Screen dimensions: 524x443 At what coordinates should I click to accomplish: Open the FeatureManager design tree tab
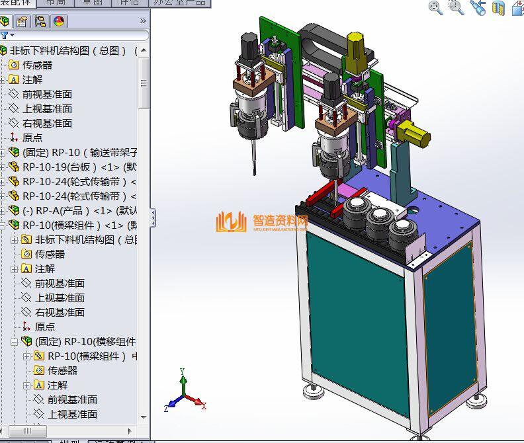(x=5, y=21)
